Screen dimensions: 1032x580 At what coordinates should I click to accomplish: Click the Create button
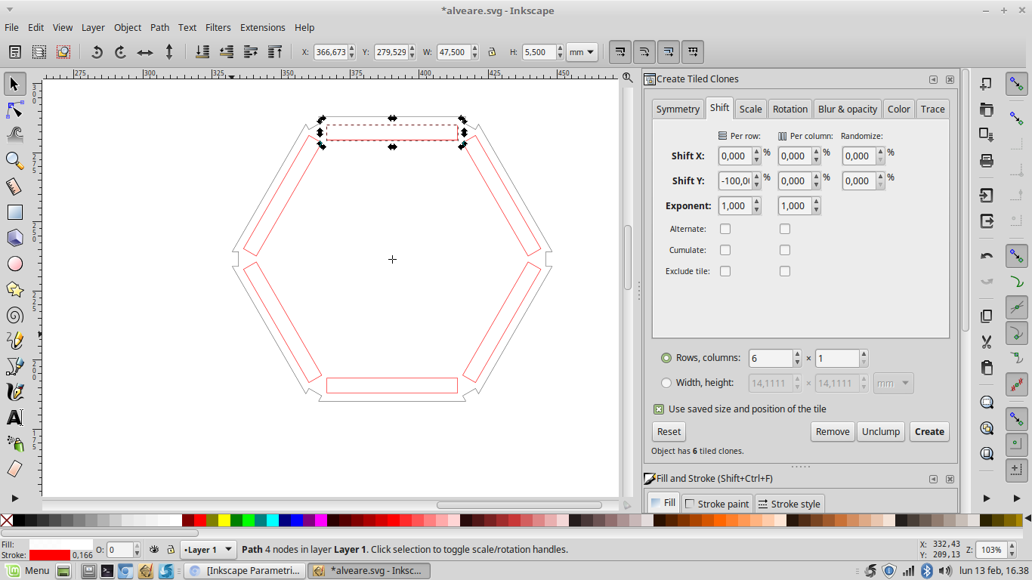click(929, 432)
